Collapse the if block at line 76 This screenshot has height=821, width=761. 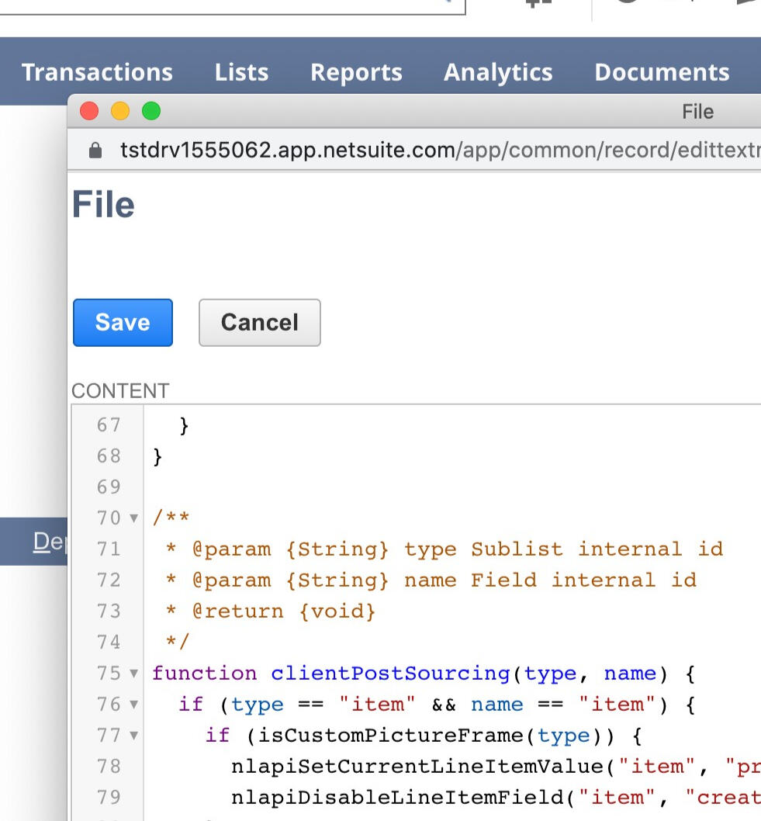pos(133,705)
